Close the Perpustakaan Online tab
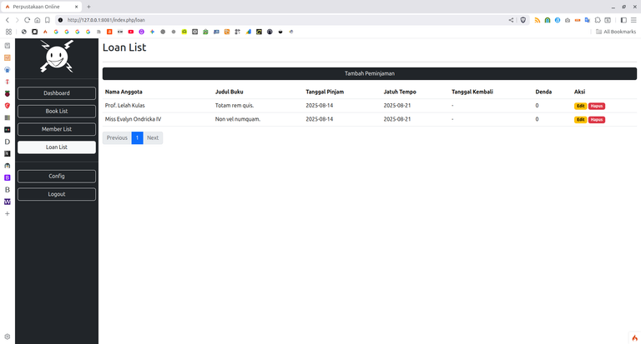This screenshot has height=344, width=641. [x=77, y=7]
